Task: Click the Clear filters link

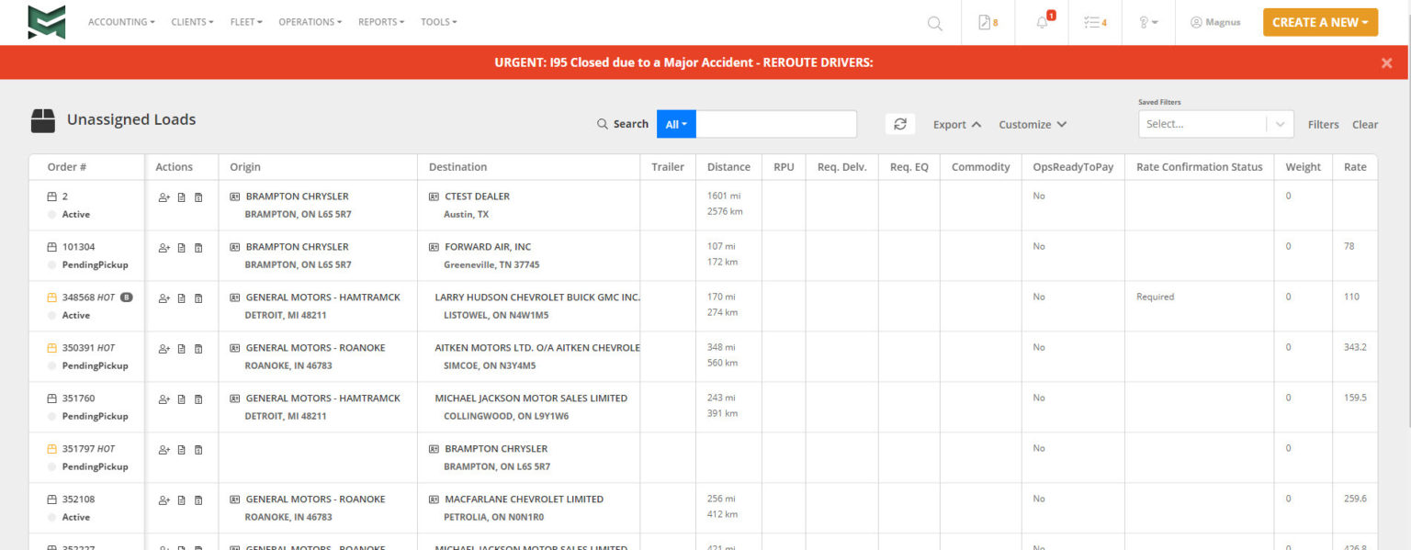Action: [x=1364, y=124]
